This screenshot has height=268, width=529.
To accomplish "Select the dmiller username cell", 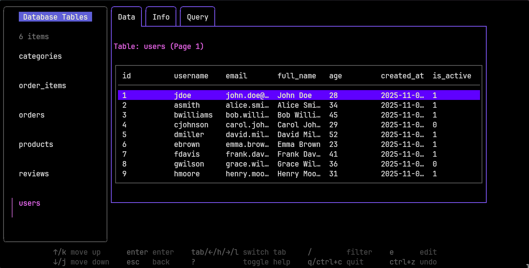I will coord(189,134).
